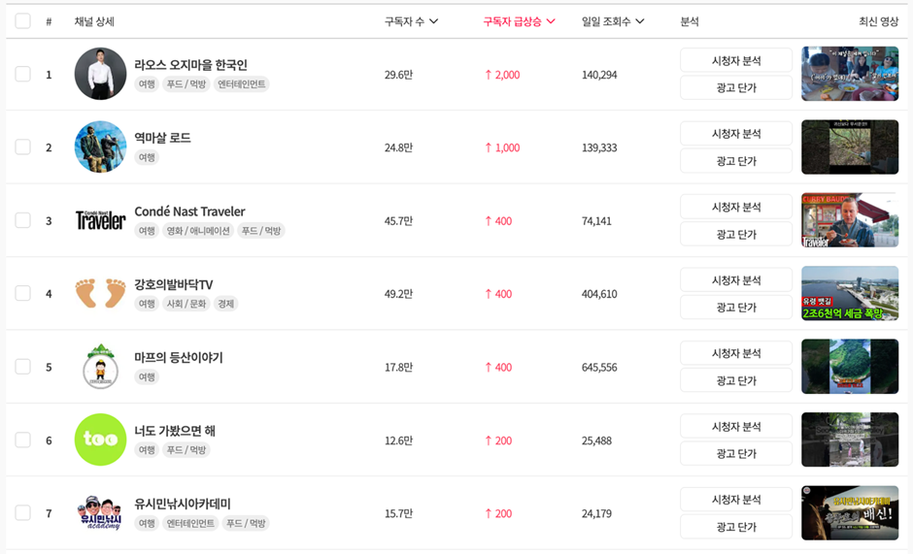This screenshot has width=913, height=554.
Task: Click the 푸드 / 먹방 tag under 너도 가봤으면 해
Action: (186, 450)
